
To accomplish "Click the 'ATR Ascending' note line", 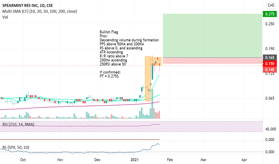I will (111, 52).
